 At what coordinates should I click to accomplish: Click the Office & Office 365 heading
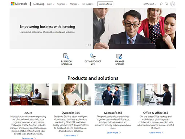(x=156, y=113)
